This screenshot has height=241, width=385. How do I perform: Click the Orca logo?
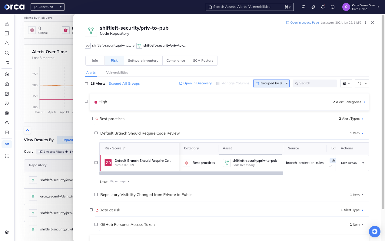coord(14,7)
